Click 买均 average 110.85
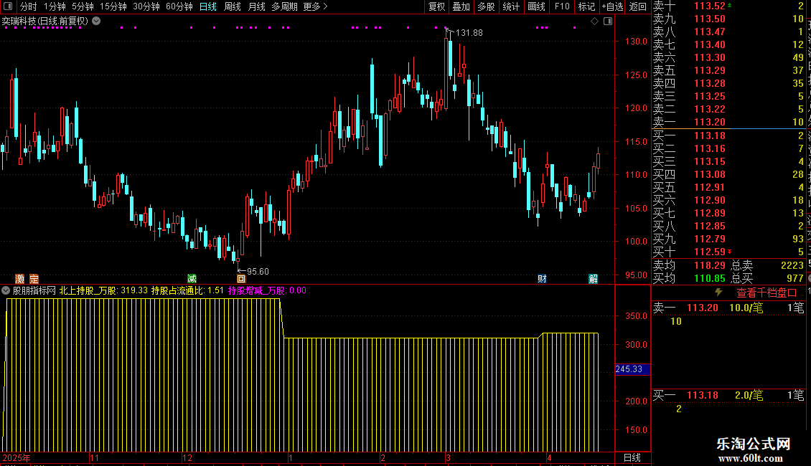Viewport: 811px width, 466px height. pyautogui.click(x=710, y=278)
